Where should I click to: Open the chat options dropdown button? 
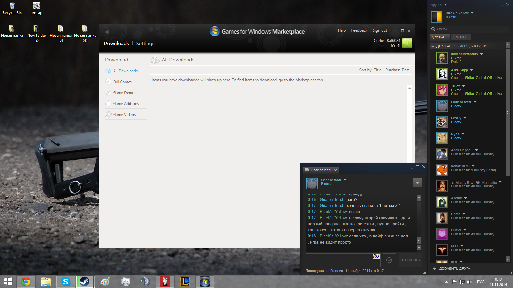point(417,182)
